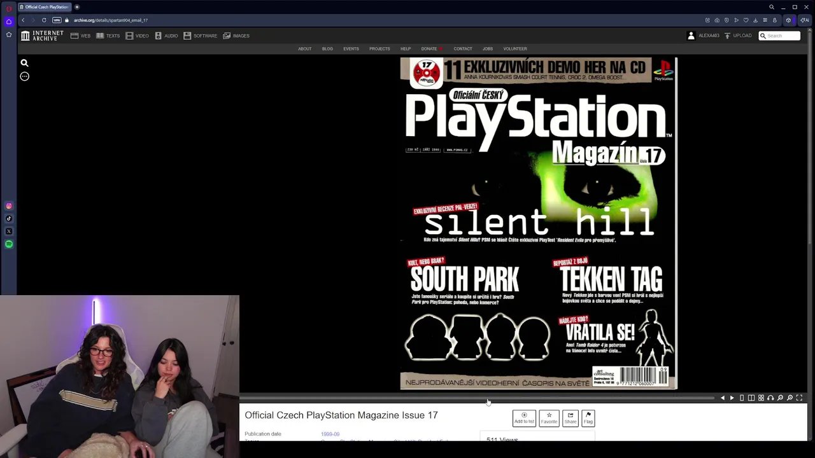The image size is (815, 458).
Task: Click the Flag button
Action: tap(588, 418)
